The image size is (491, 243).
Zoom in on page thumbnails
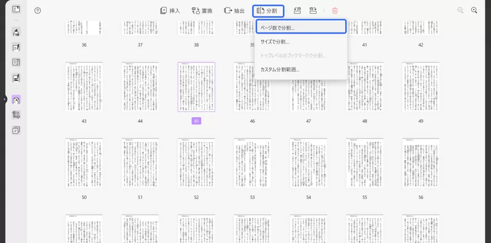pyautogui.click(x=474, y=11)
